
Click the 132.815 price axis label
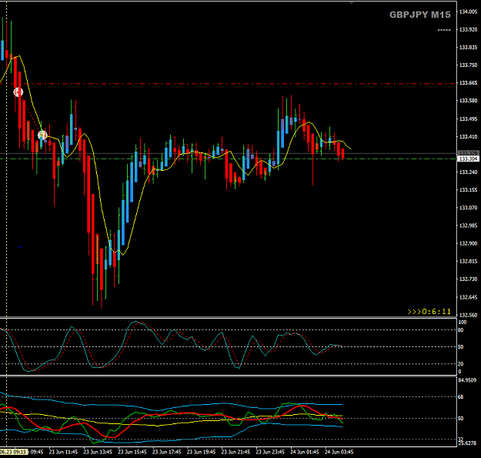[x=468, y=261]
